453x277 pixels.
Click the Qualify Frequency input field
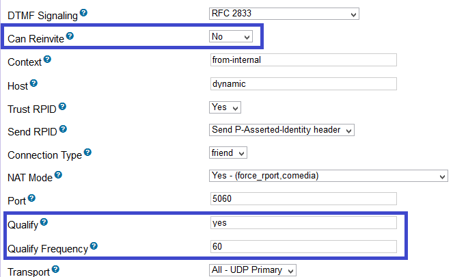pyautogui.click(x=303, y=247)
